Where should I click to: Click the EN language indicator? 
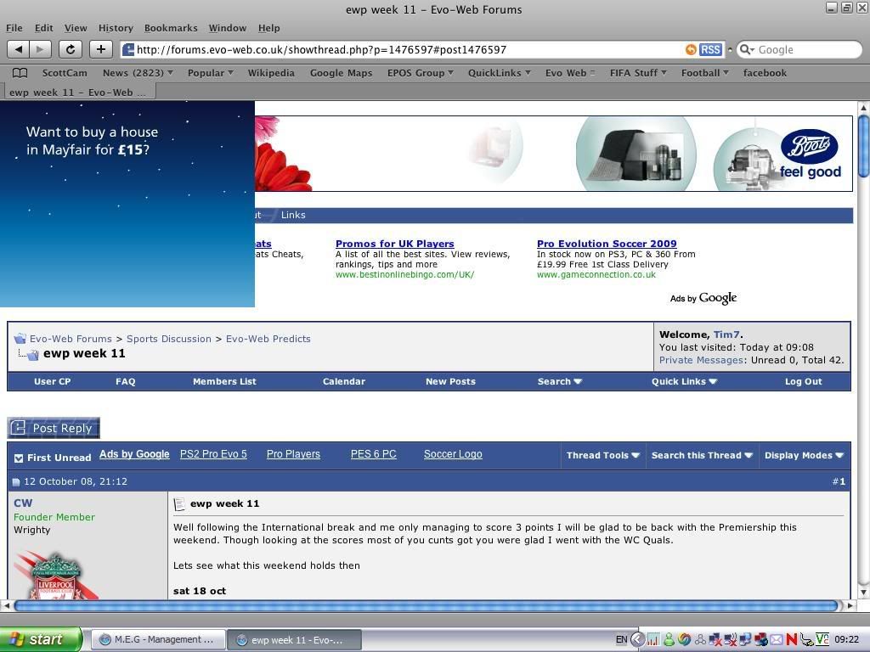tap(621, 639)
